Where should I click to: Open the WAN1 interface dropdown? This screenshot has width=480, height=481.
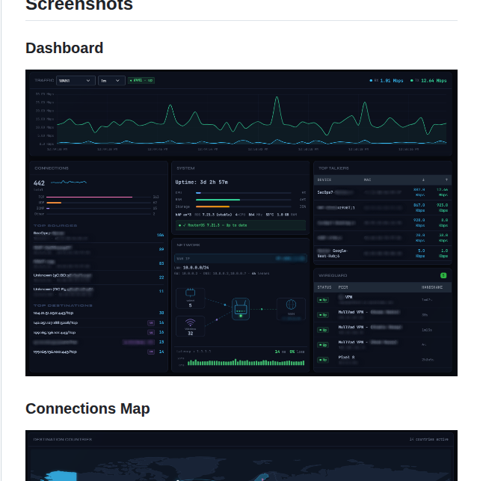pyautogui.click(x=76, y=81)
